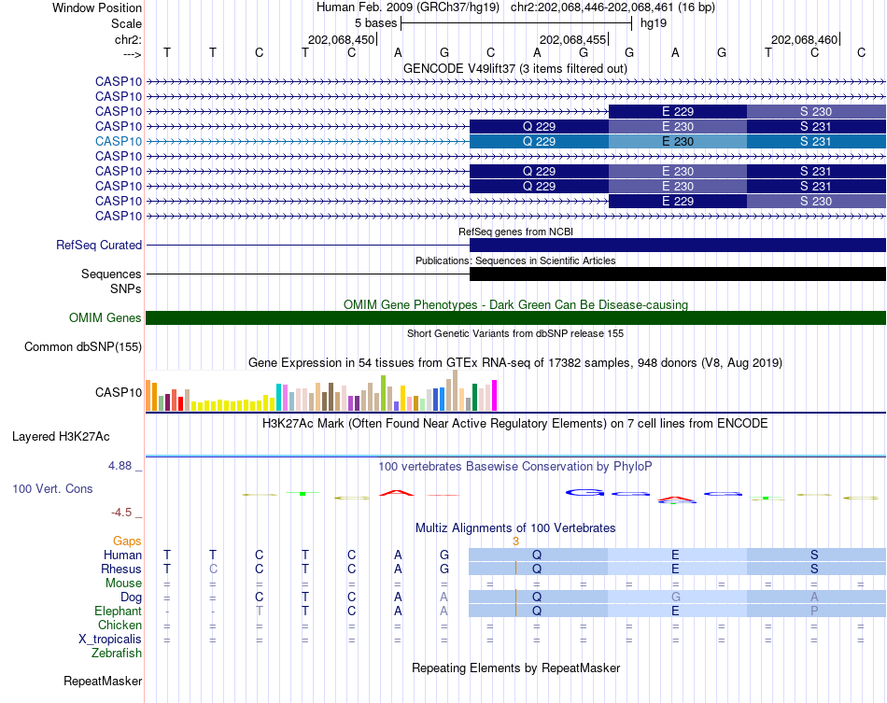The image size is (887, 703).
Task: Click the ---> sequence direction label
Action: click(x=132, y=54)
